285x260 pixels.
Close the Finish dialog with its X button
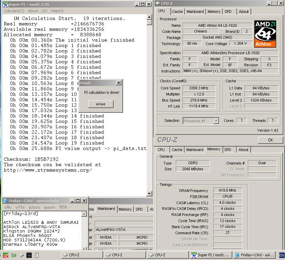[119, 83]
